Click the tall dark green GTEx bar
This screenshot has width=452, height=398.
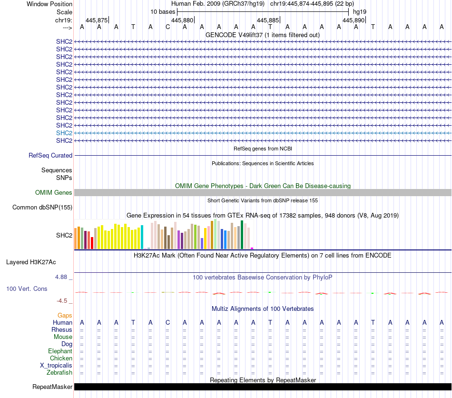pos(242,235)
